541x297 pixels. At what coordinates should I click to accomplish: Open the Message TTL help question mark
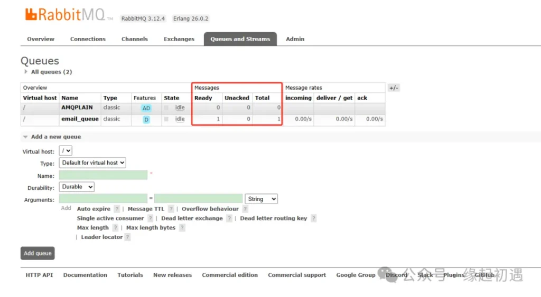point(170,209)
